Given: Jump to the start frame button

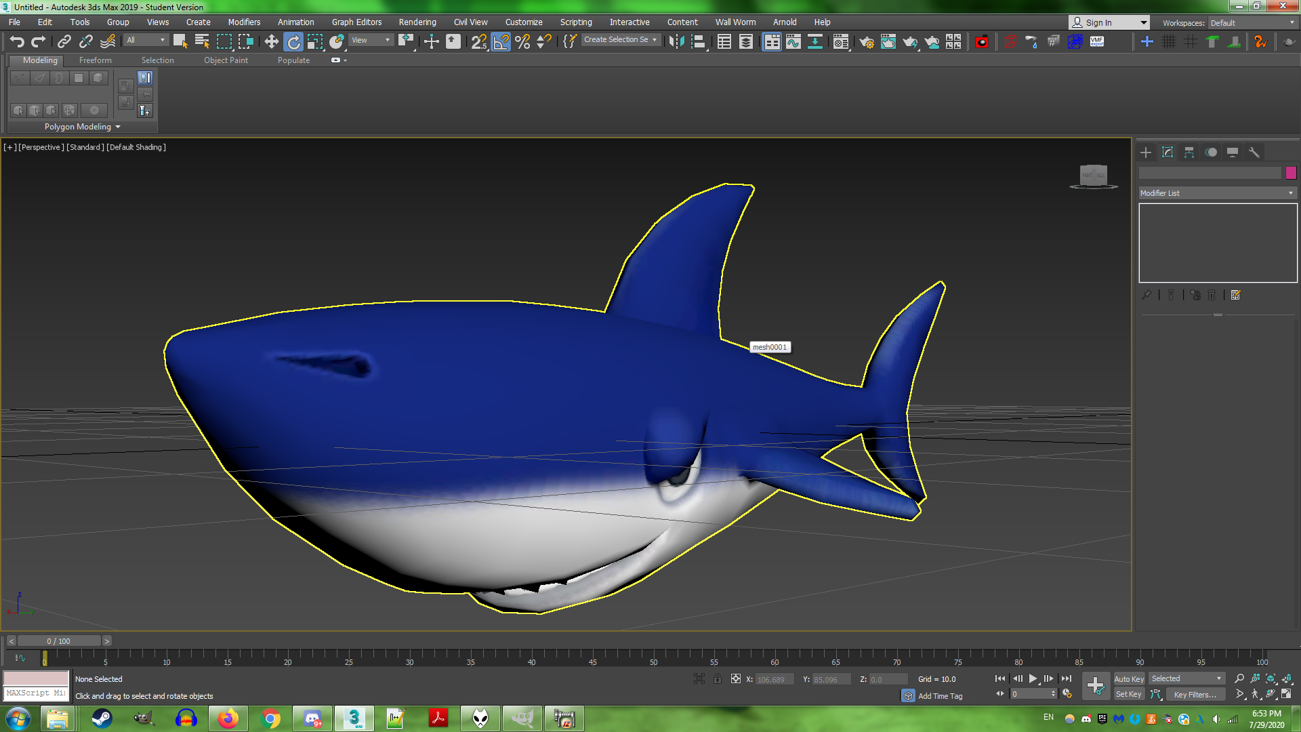Looking at the screenshot, I should [x=999, y=678].
